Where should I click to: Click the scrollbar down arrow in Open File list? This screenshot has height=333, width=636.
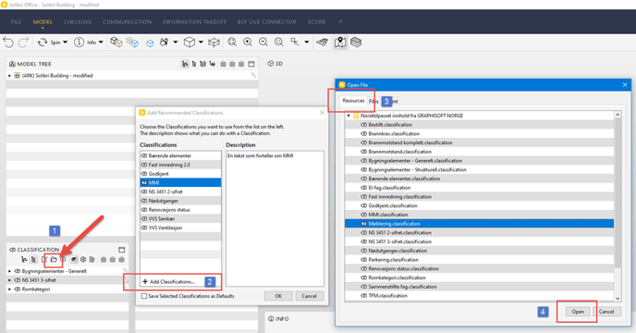[x=618, y=299]
